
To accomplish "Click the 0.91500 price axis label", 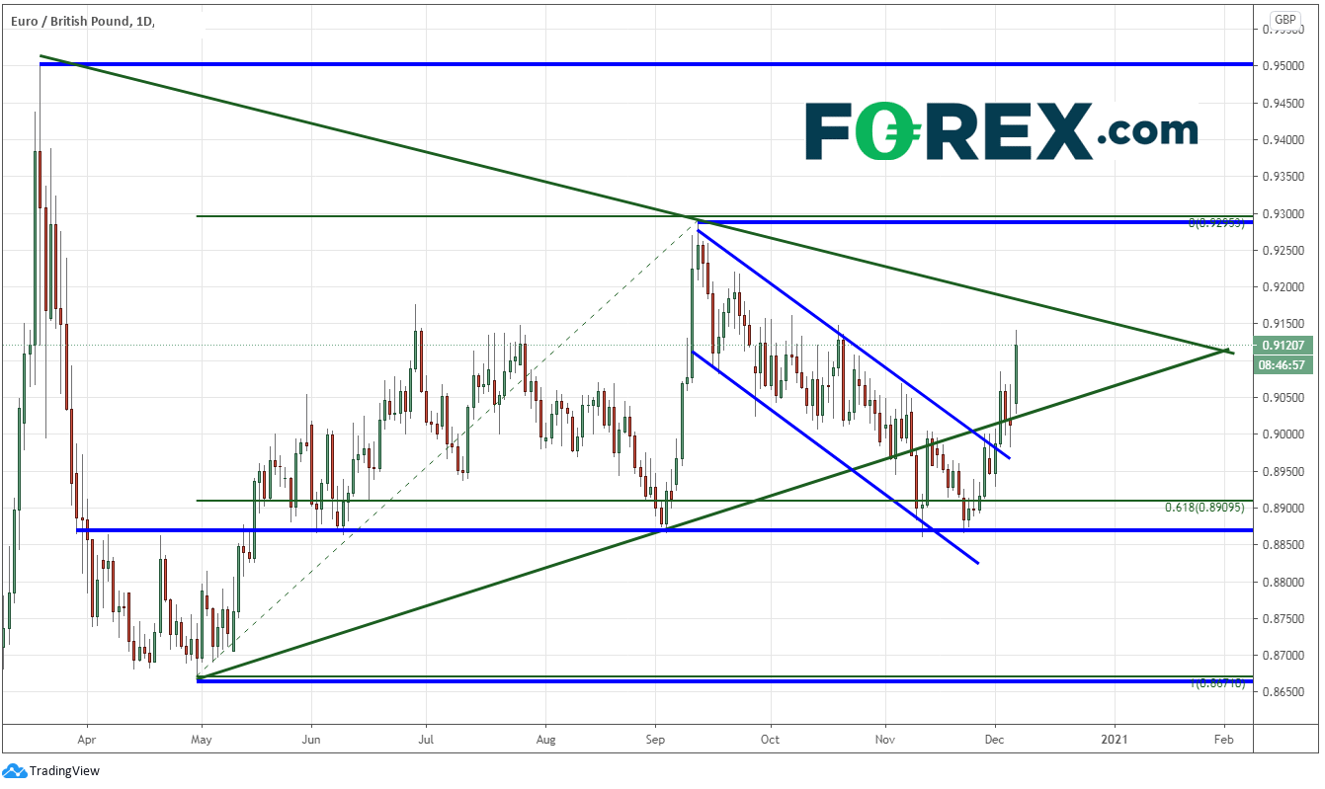I will click(x=1282, y=324).
